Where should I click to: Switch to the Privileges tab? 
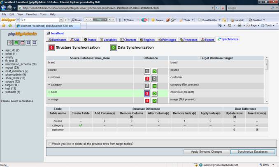pos(169,40)
